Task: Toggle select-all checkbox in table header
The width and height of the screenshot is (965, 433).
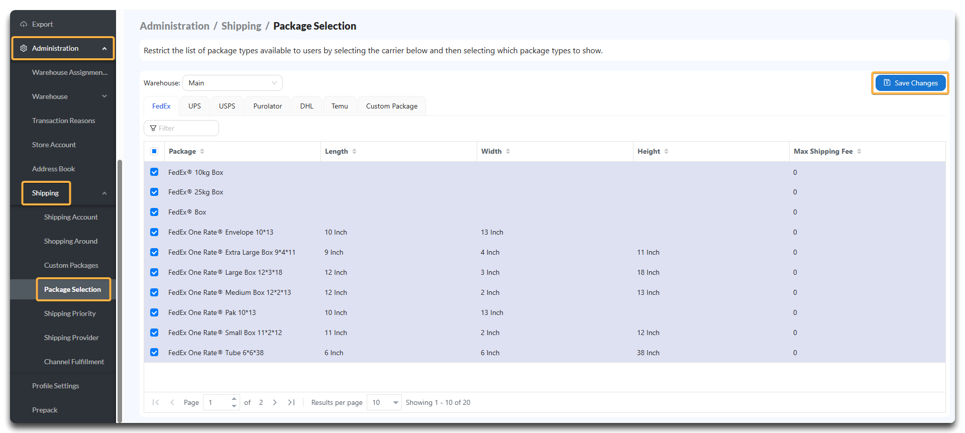Action: 154,151
